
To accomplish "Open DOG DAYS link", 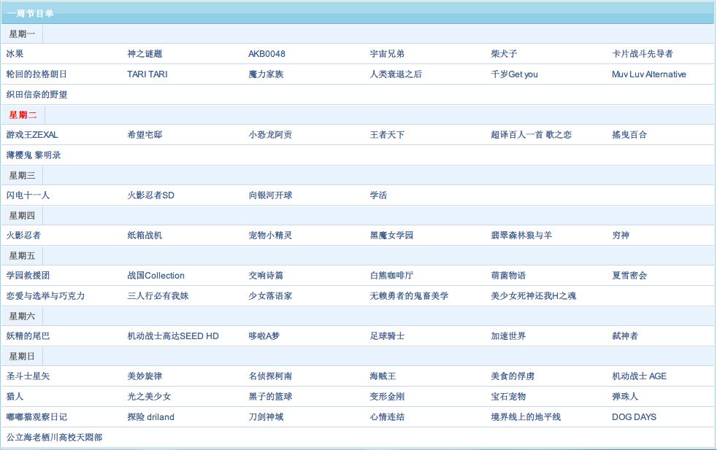I will (x=634, y=416).
